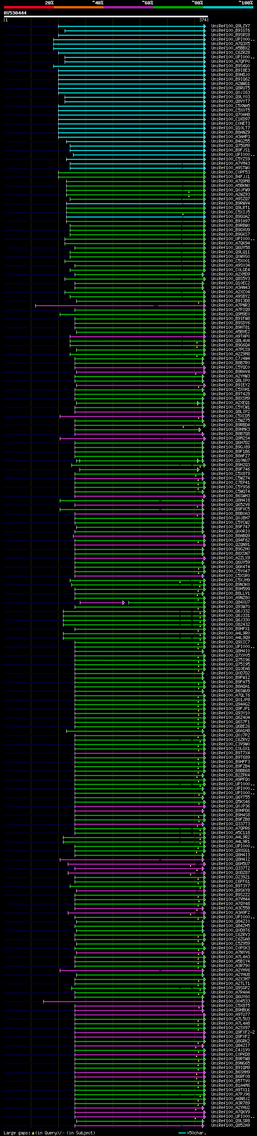Click the UniRef100_A7L5U3 label
Image resolution: width=257 pixels, height=1136 pixels.
[x=230, y=1019]
